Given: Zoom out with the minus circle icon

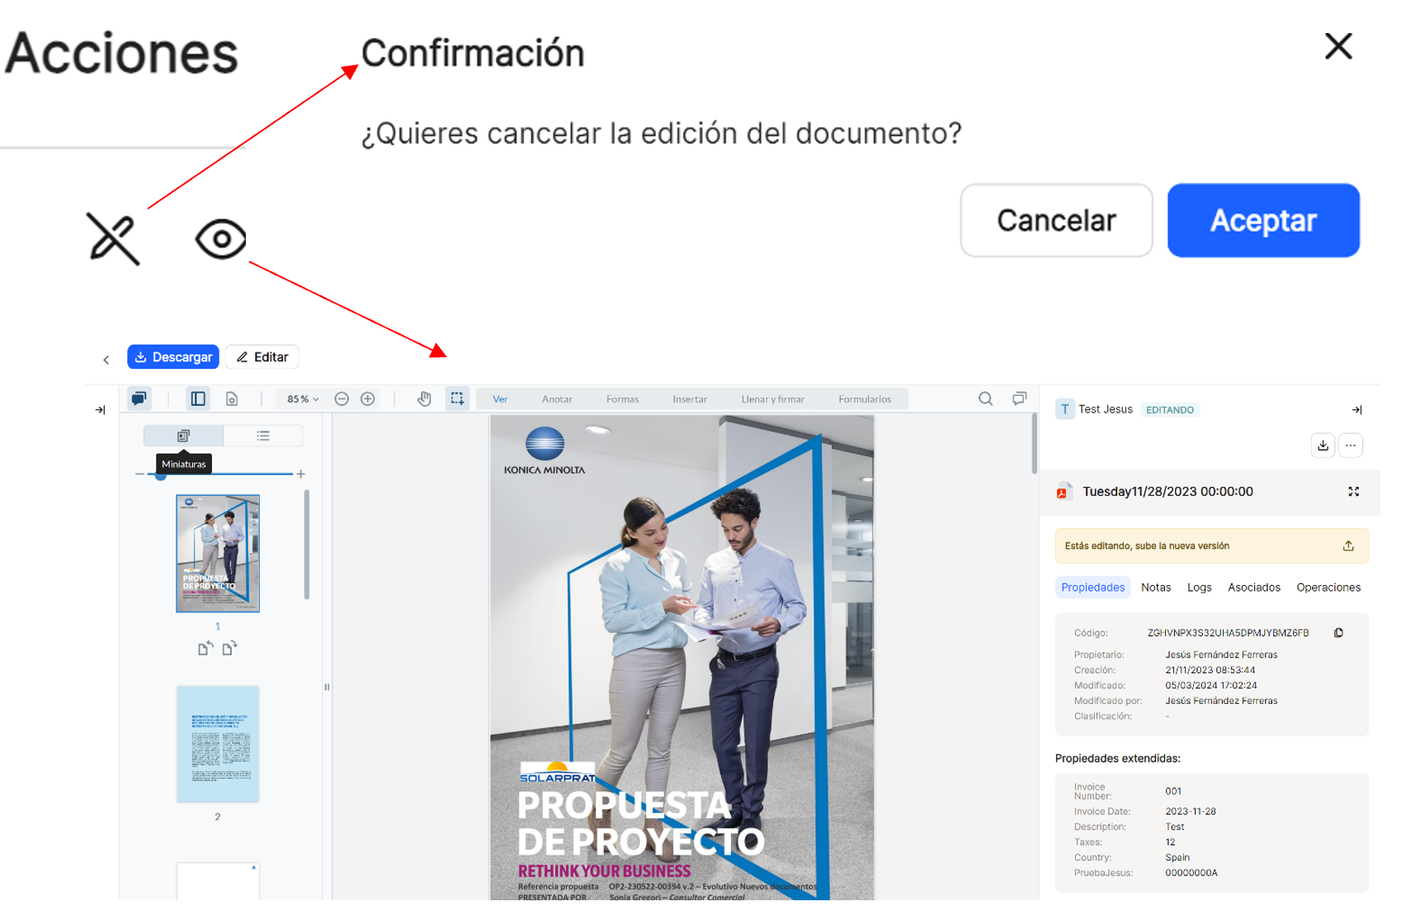Looking at the screenshot, I should coord(342,399).
